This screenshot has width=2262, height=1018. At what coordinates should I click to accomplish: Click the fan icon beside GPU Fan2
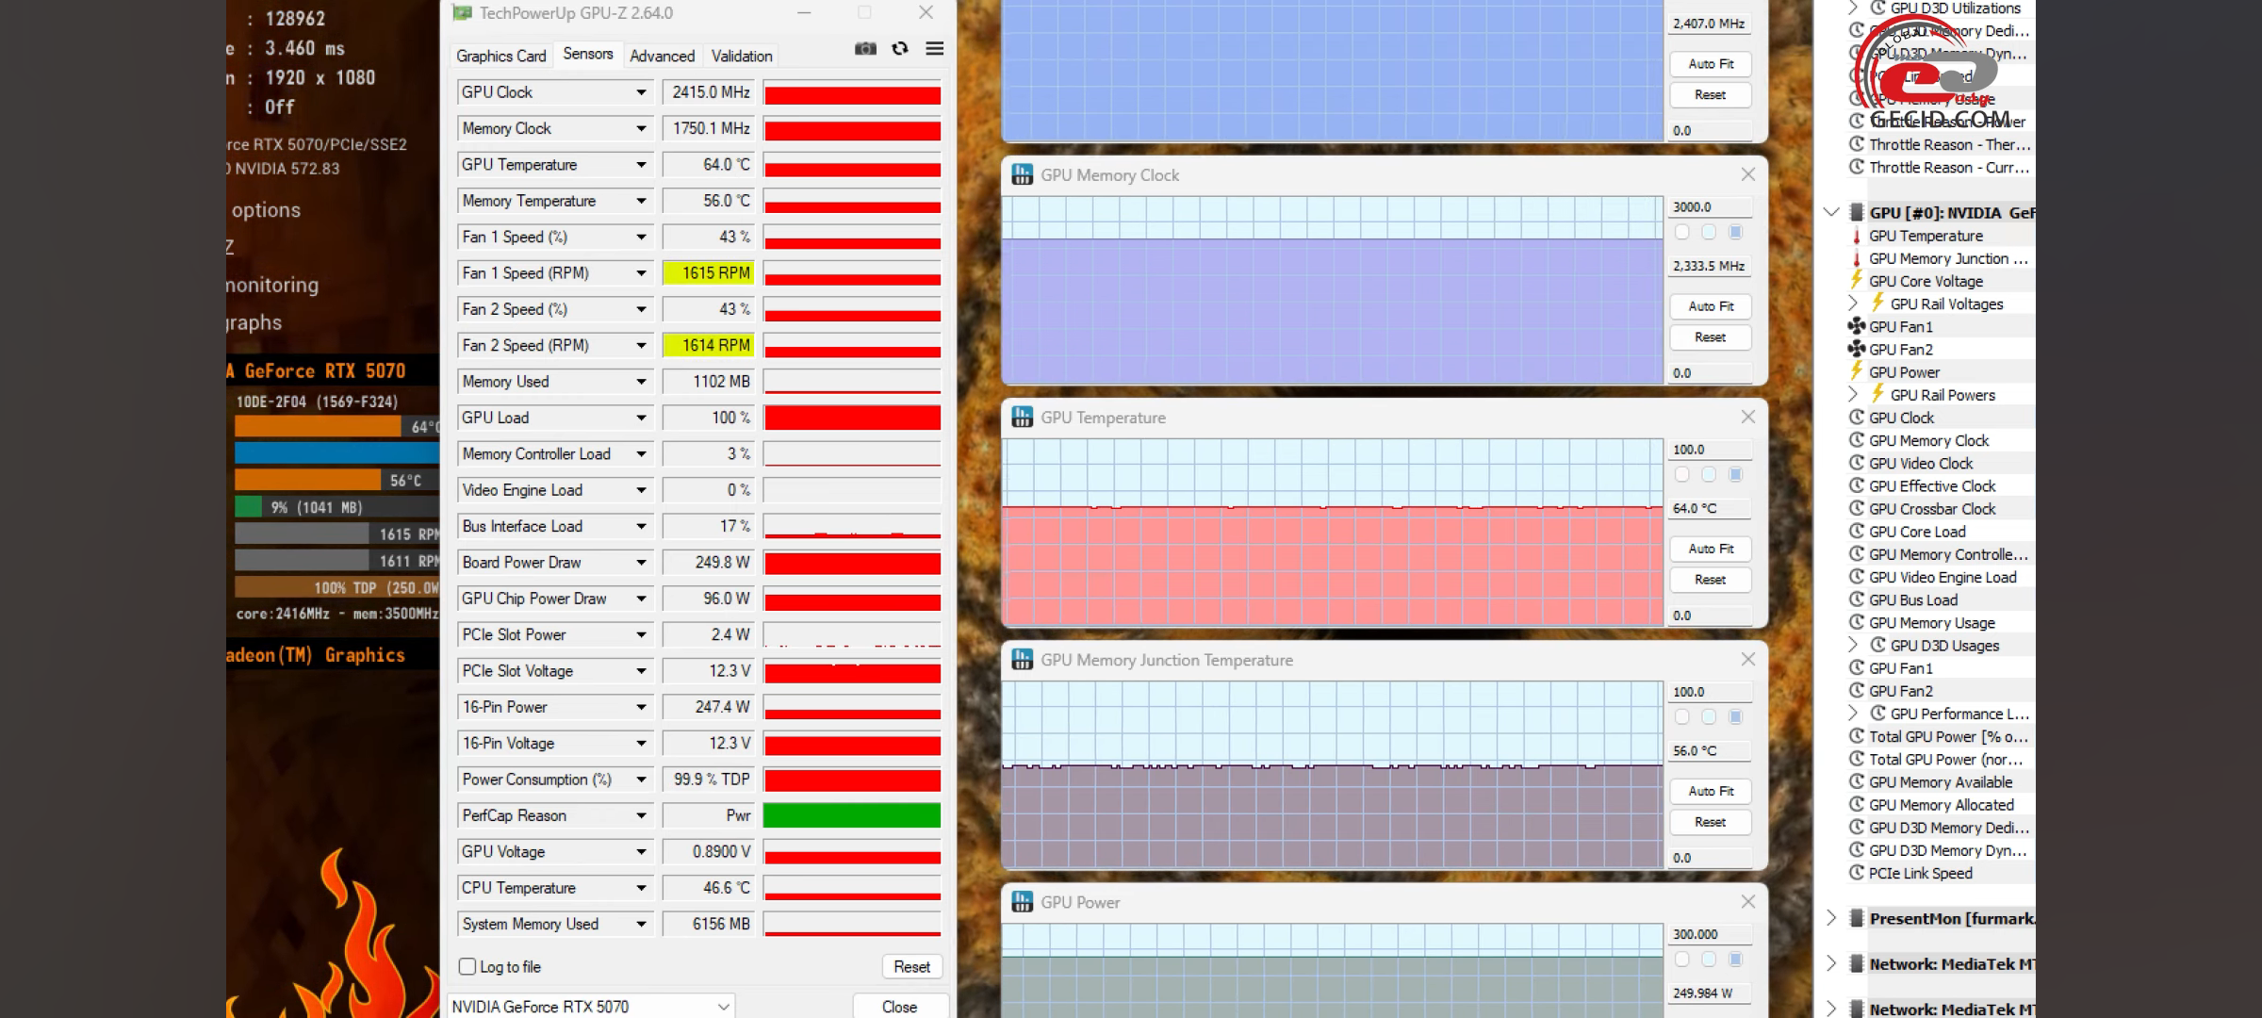(1857, 349)
